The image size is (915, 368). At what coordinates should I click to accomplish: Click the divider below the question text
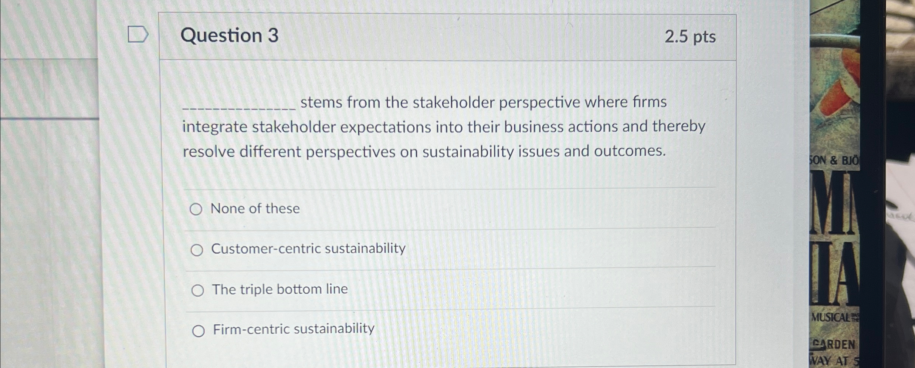444,188
